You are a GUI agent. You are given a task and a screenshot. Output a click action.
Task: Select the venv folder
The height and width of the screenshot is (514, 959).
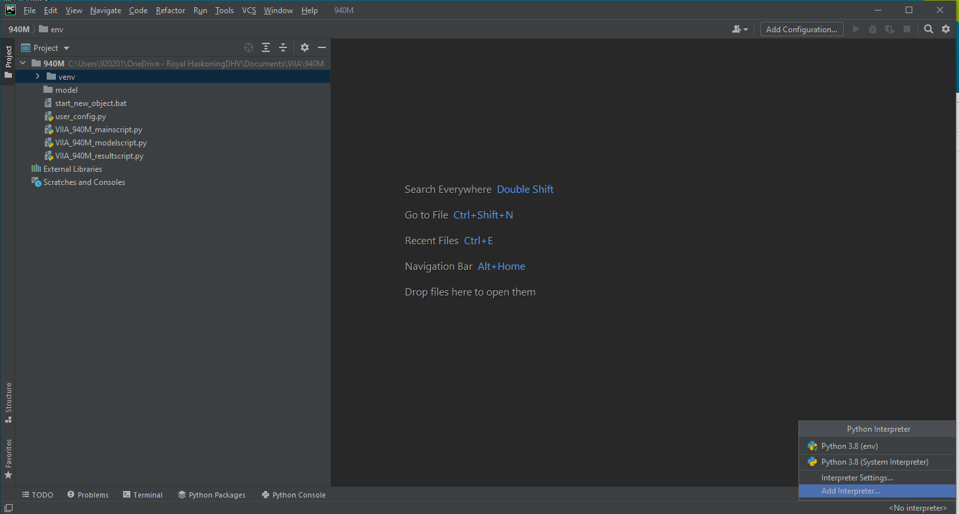(173, 77)
